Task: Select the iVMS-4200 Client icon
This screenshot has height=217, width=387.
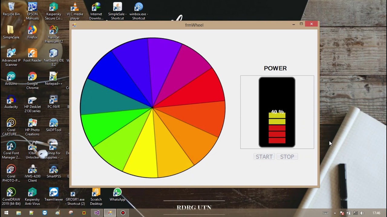Action: coord(32,174)
